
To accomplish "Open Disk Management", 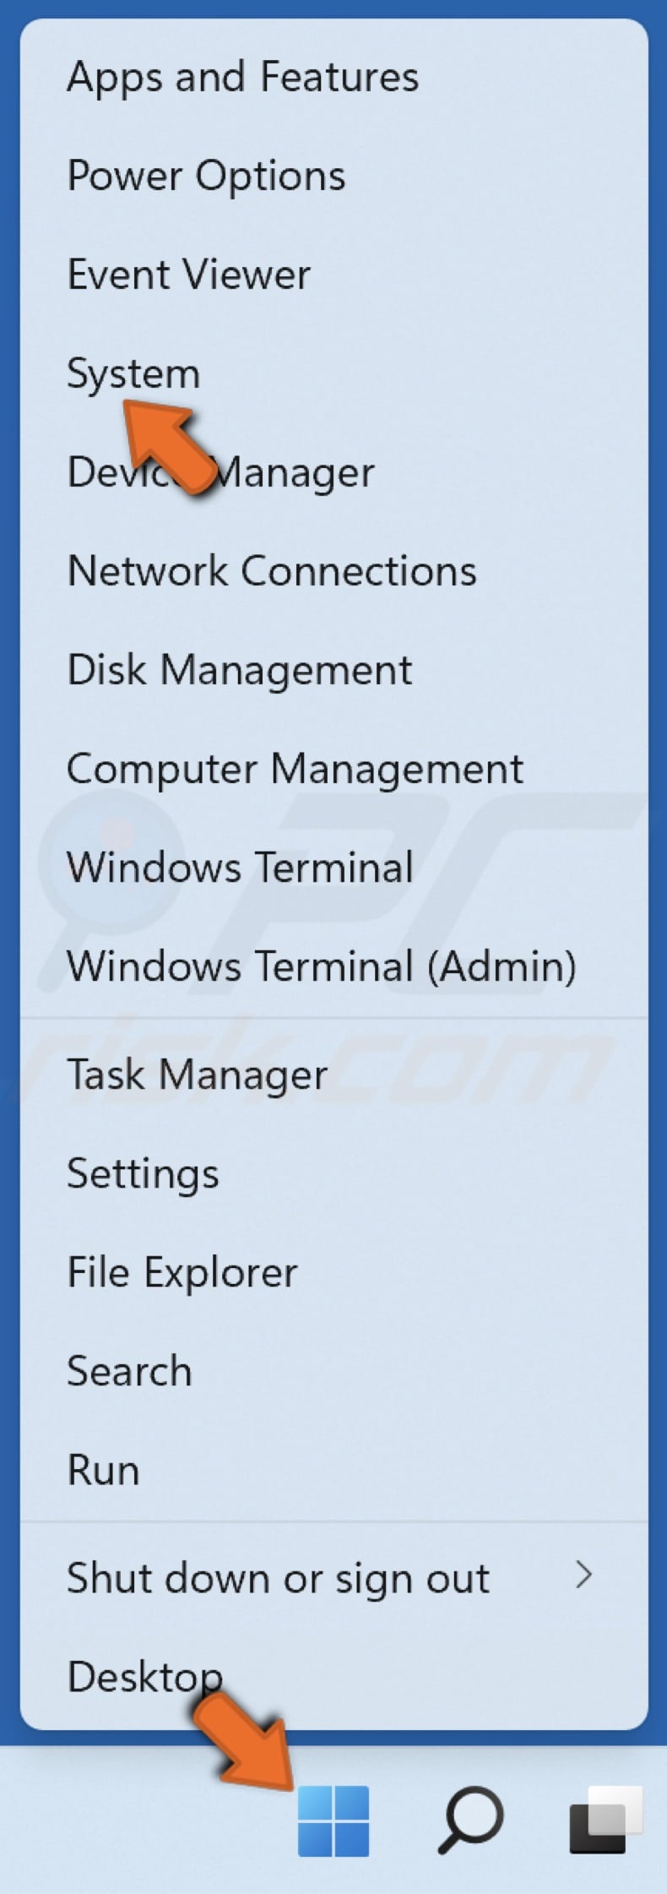I will pyautogui.click(x=240, y=669).
